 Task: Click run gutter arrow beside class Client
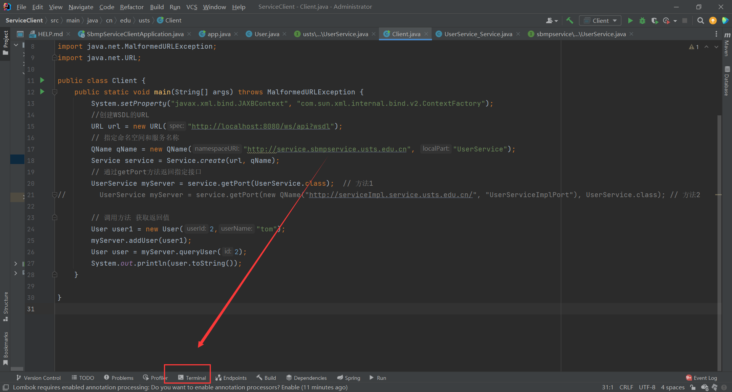tap(42, 80)
